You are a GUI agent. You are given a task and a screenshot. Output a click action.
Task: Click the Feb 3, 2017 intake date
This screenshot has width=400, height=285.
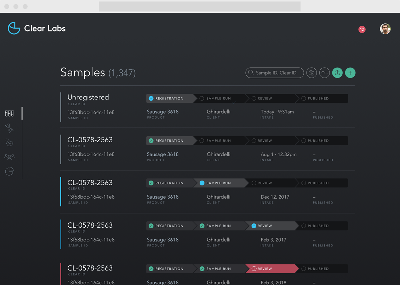(273, 240)
